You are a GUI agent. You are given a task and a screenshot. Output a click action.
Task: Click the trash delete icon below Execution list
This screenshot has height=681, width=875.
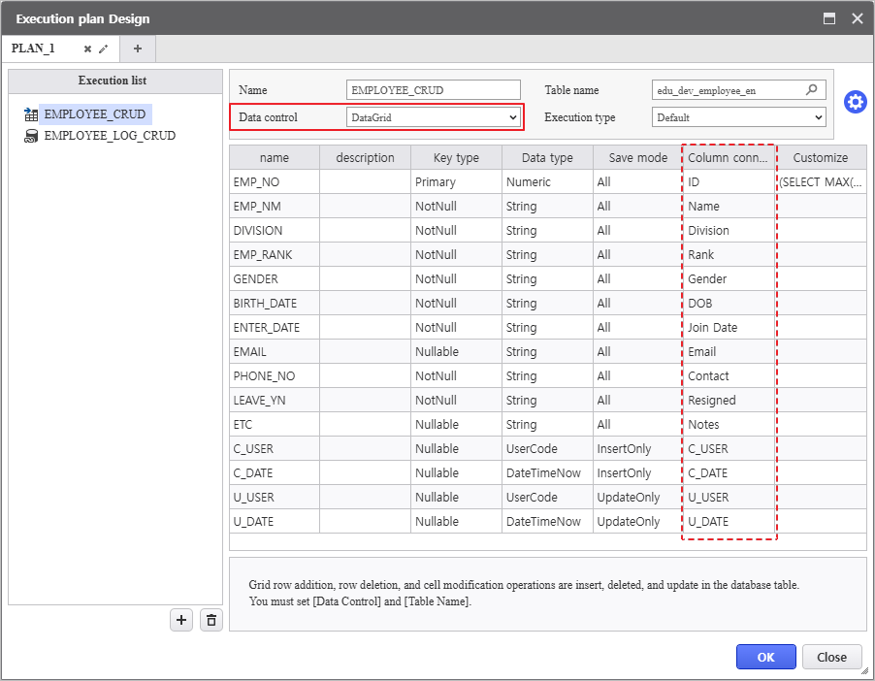pos(211,620)
